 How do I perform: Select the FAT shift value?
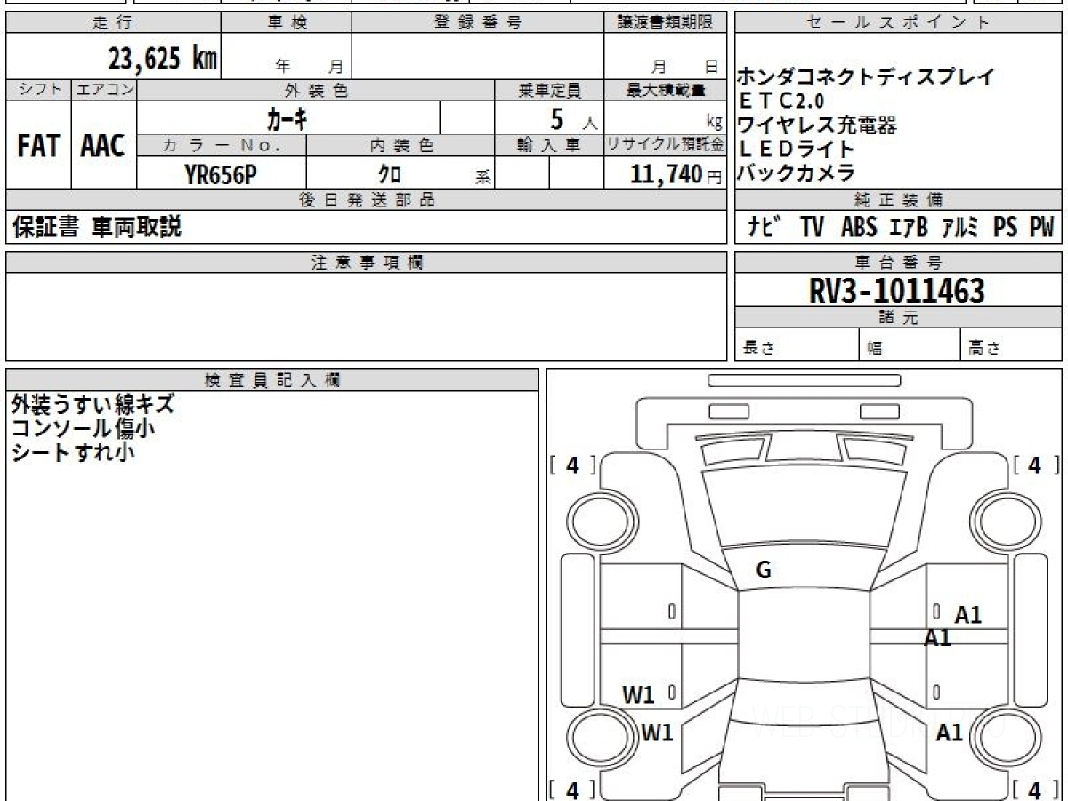click(x=38, y=147)
